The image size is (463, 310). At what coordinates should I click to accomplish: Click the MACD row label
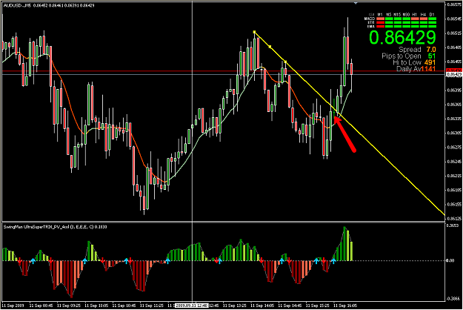(370, 19)
